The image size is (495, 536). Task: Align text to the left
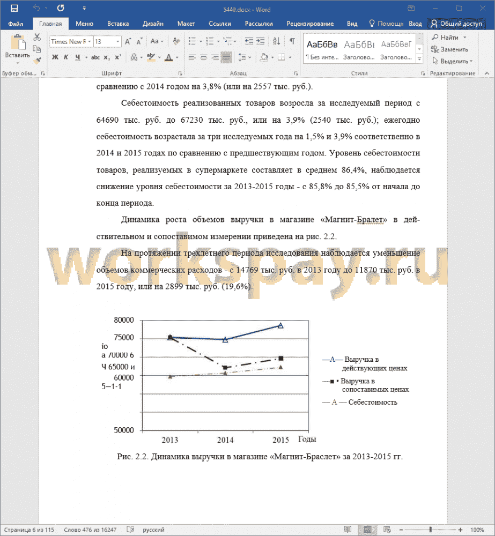(x=192, y=57)
